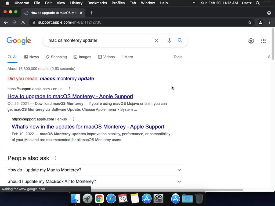Start voice search with the microphone

tap(169, 41)
